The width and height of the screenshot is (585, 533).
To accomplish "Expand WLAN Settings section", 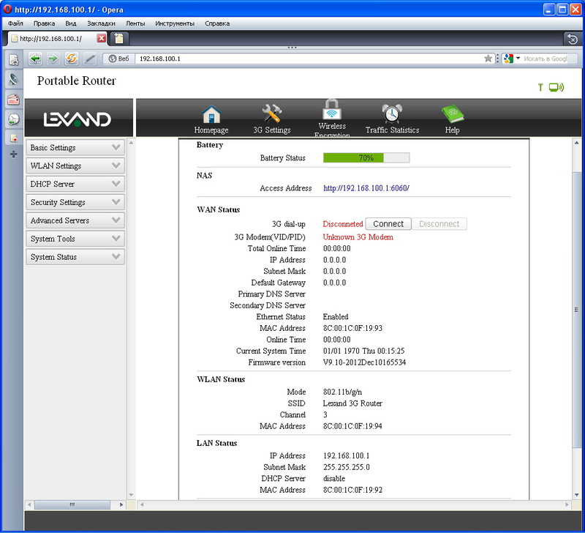I will click(x=75, y=166).
